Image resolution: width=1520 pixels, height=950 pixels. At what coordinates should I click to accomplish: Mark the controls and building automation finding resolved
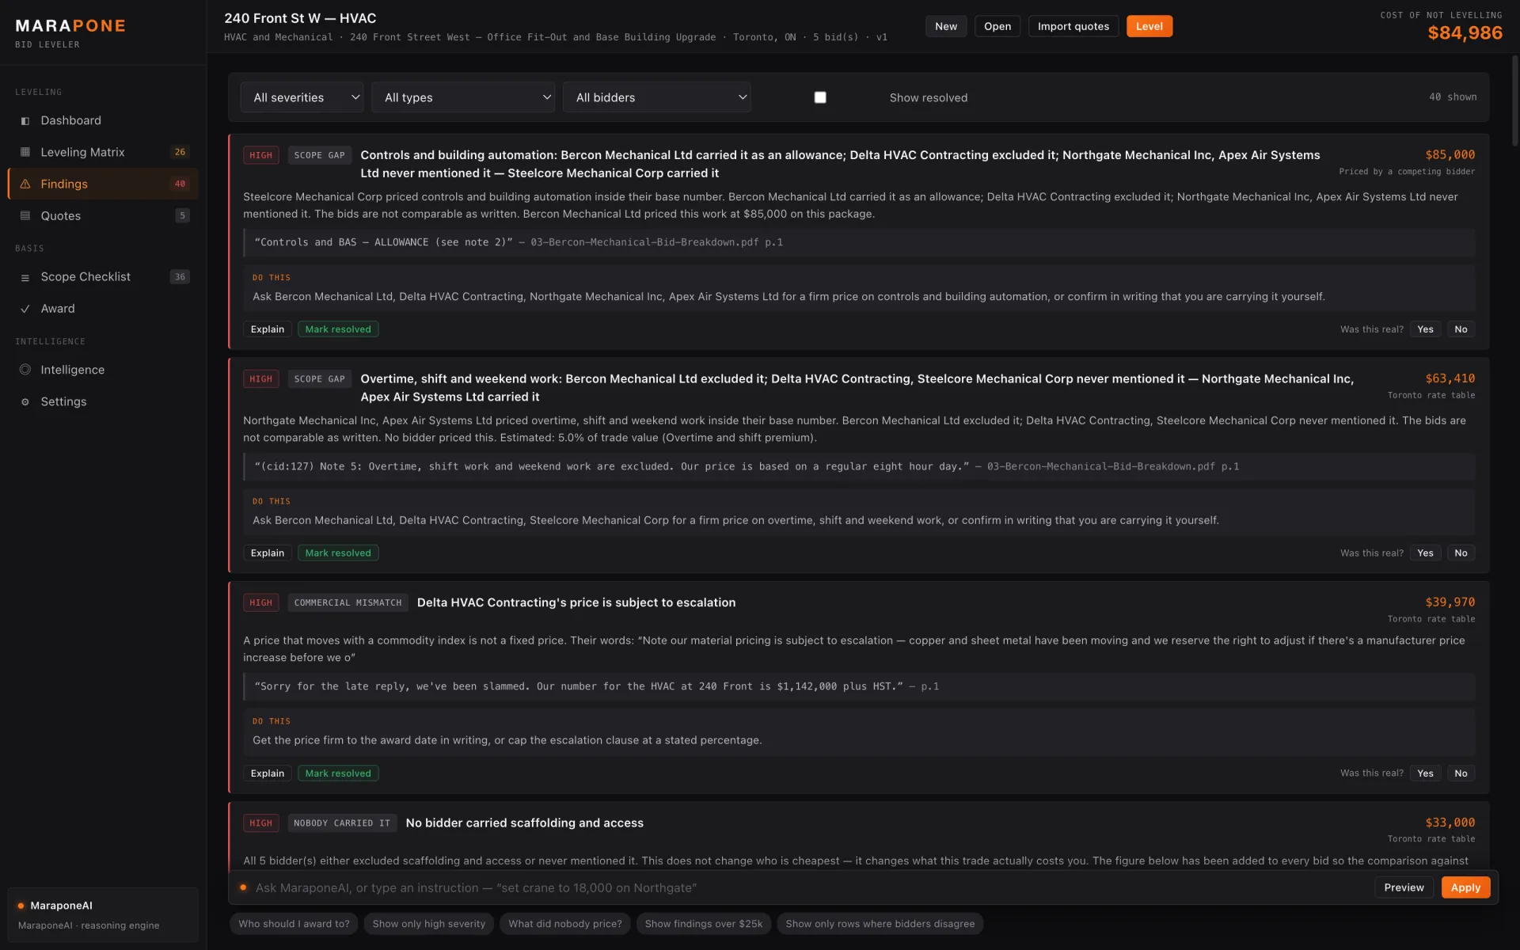(338, 329)
